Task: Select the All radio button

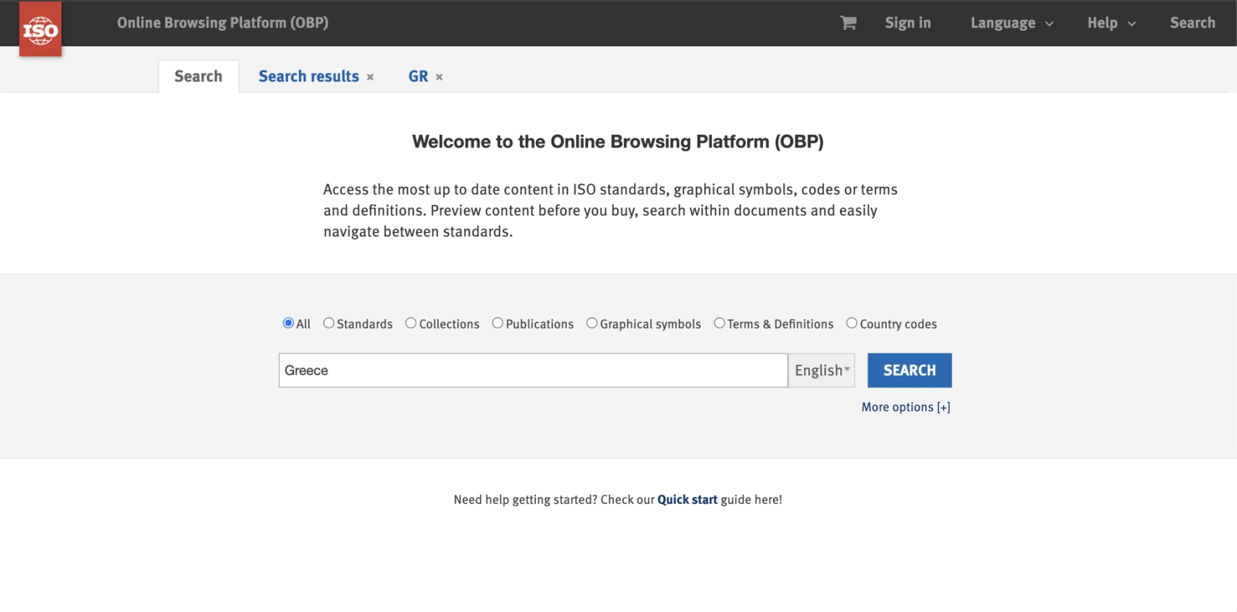Action: 289,323
